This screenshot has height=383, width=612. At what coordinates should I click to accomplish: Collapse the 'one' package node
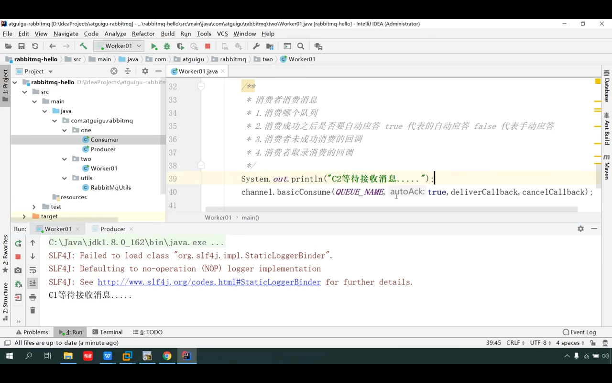tap(65, 130)
